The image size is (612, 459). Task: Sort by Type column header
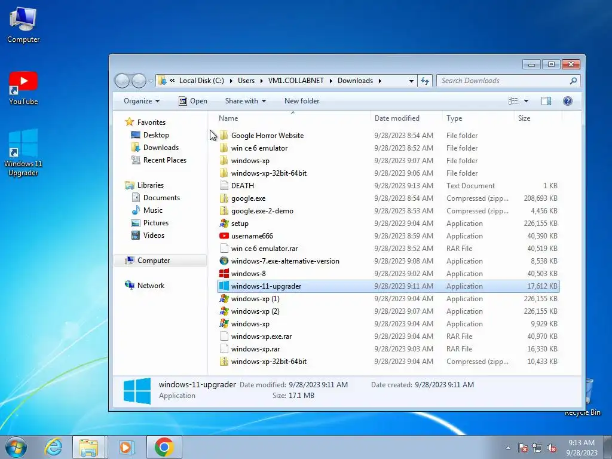(x=478, y=118)
